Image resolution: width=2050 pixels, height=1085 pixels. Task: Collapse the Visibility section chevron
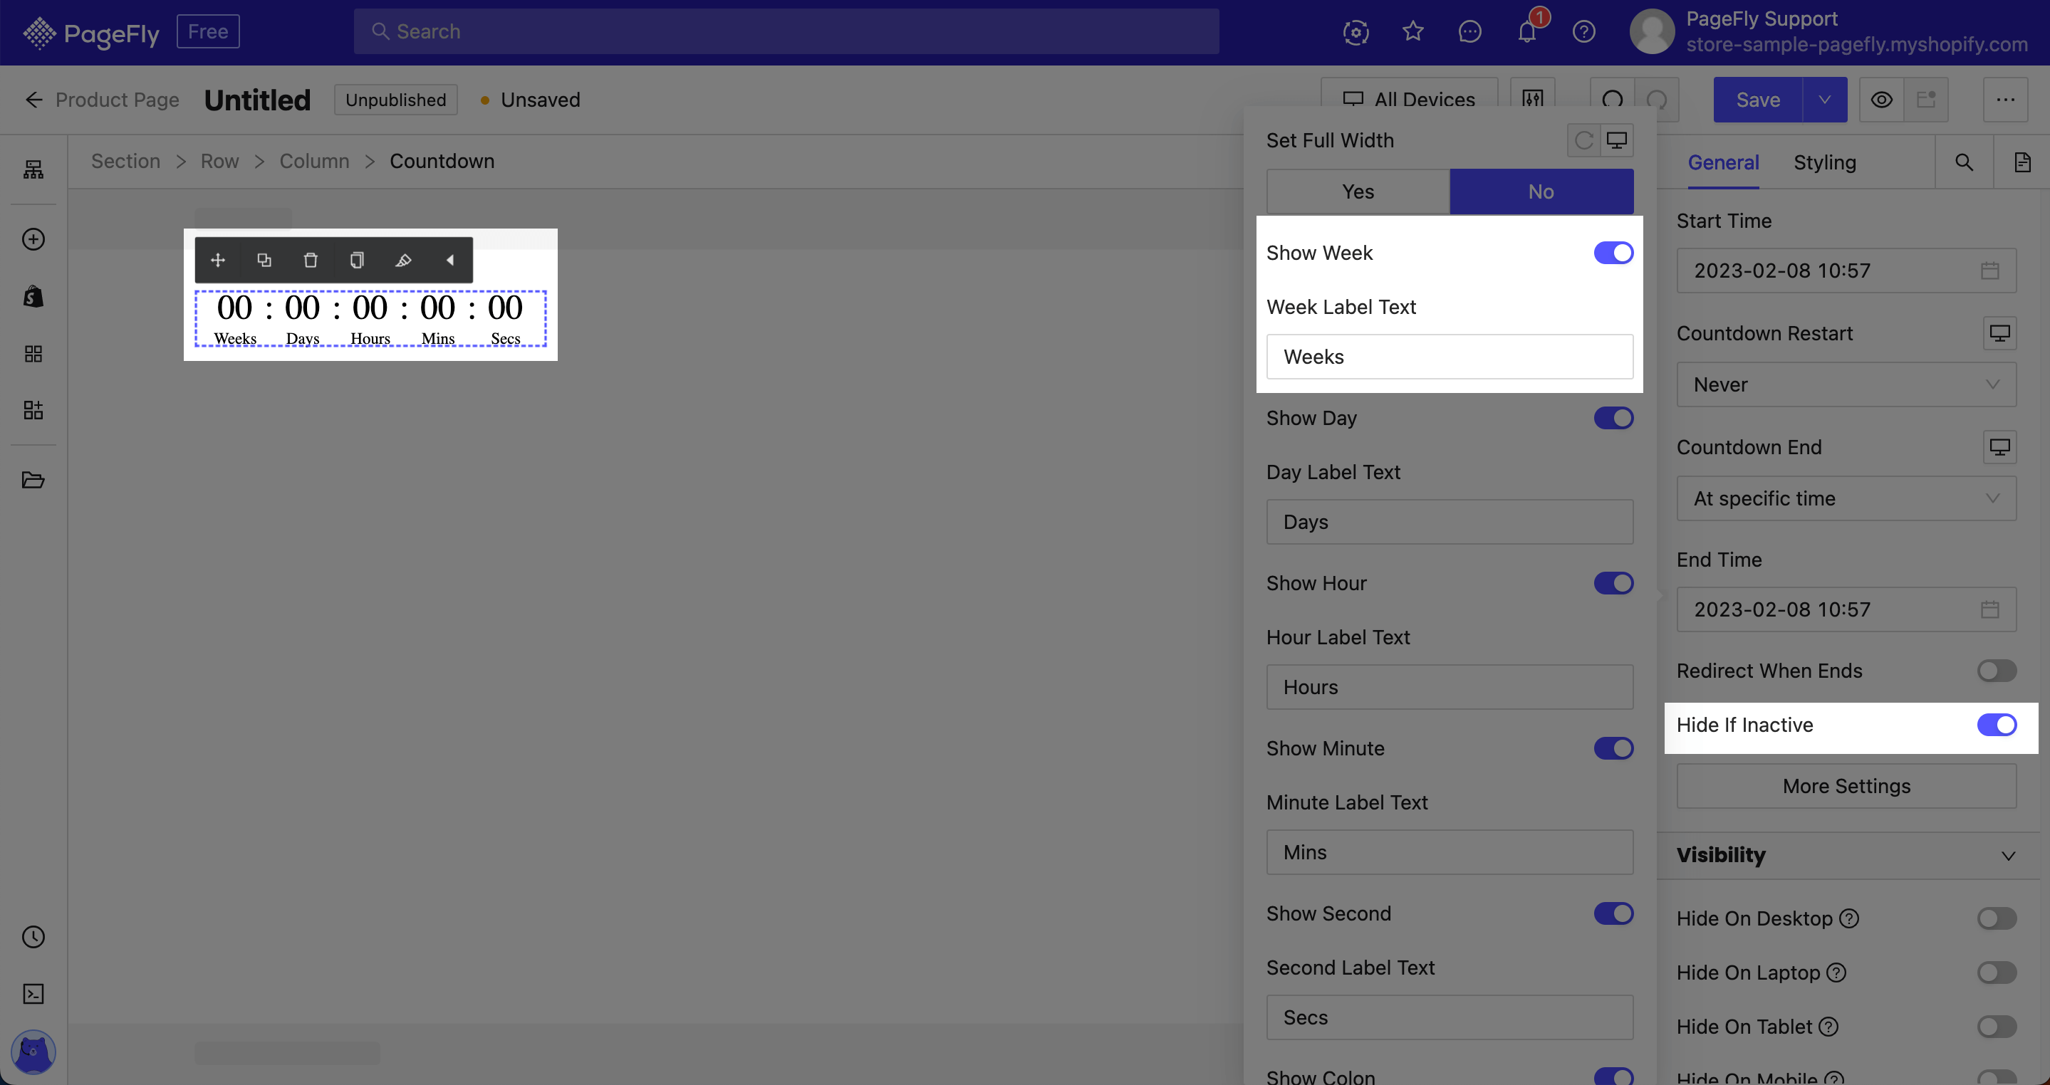(x=2009, y=856)
